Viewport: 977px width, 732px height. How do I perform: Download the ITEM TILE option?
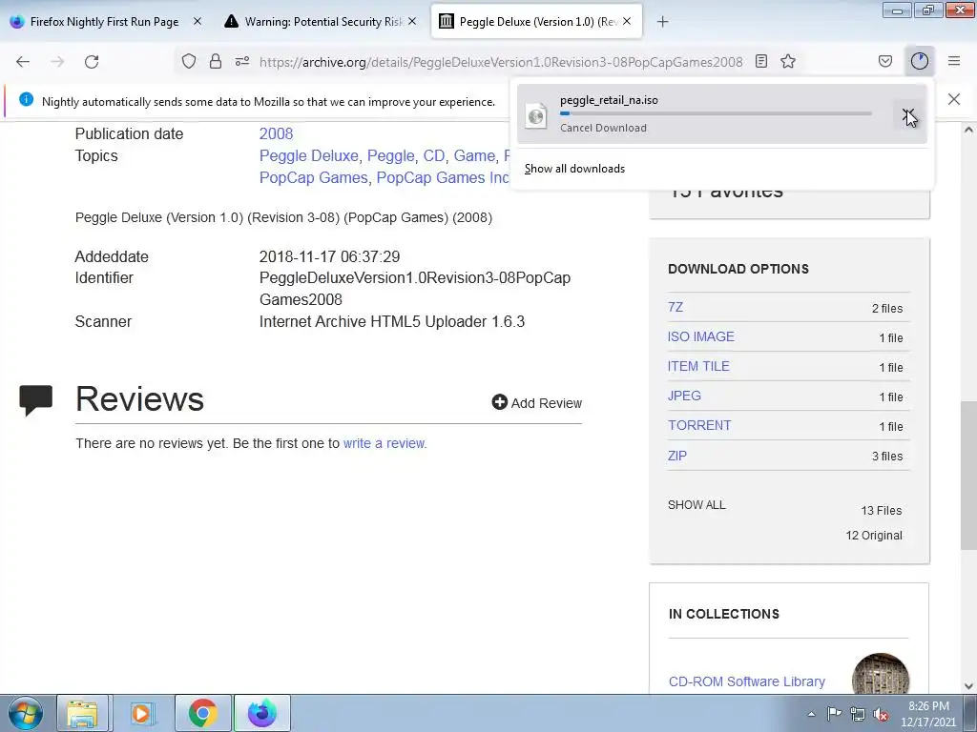click(698, 366)
